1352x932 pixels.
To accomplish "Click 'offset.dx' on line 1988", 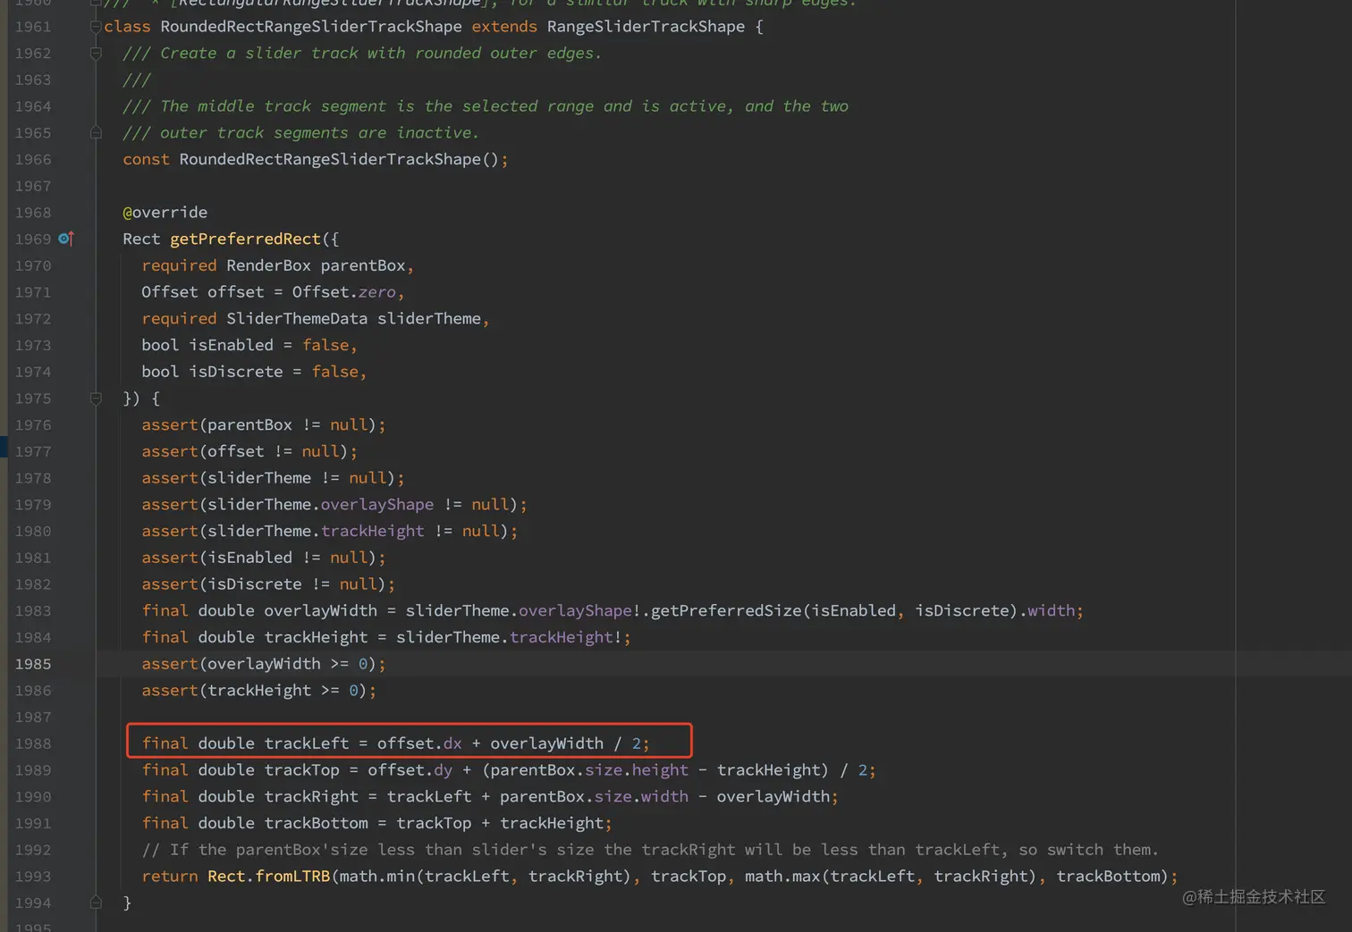I will (x=419, y=743).
